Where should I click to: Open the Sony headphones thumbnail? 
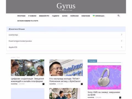(x=104, y=77)
